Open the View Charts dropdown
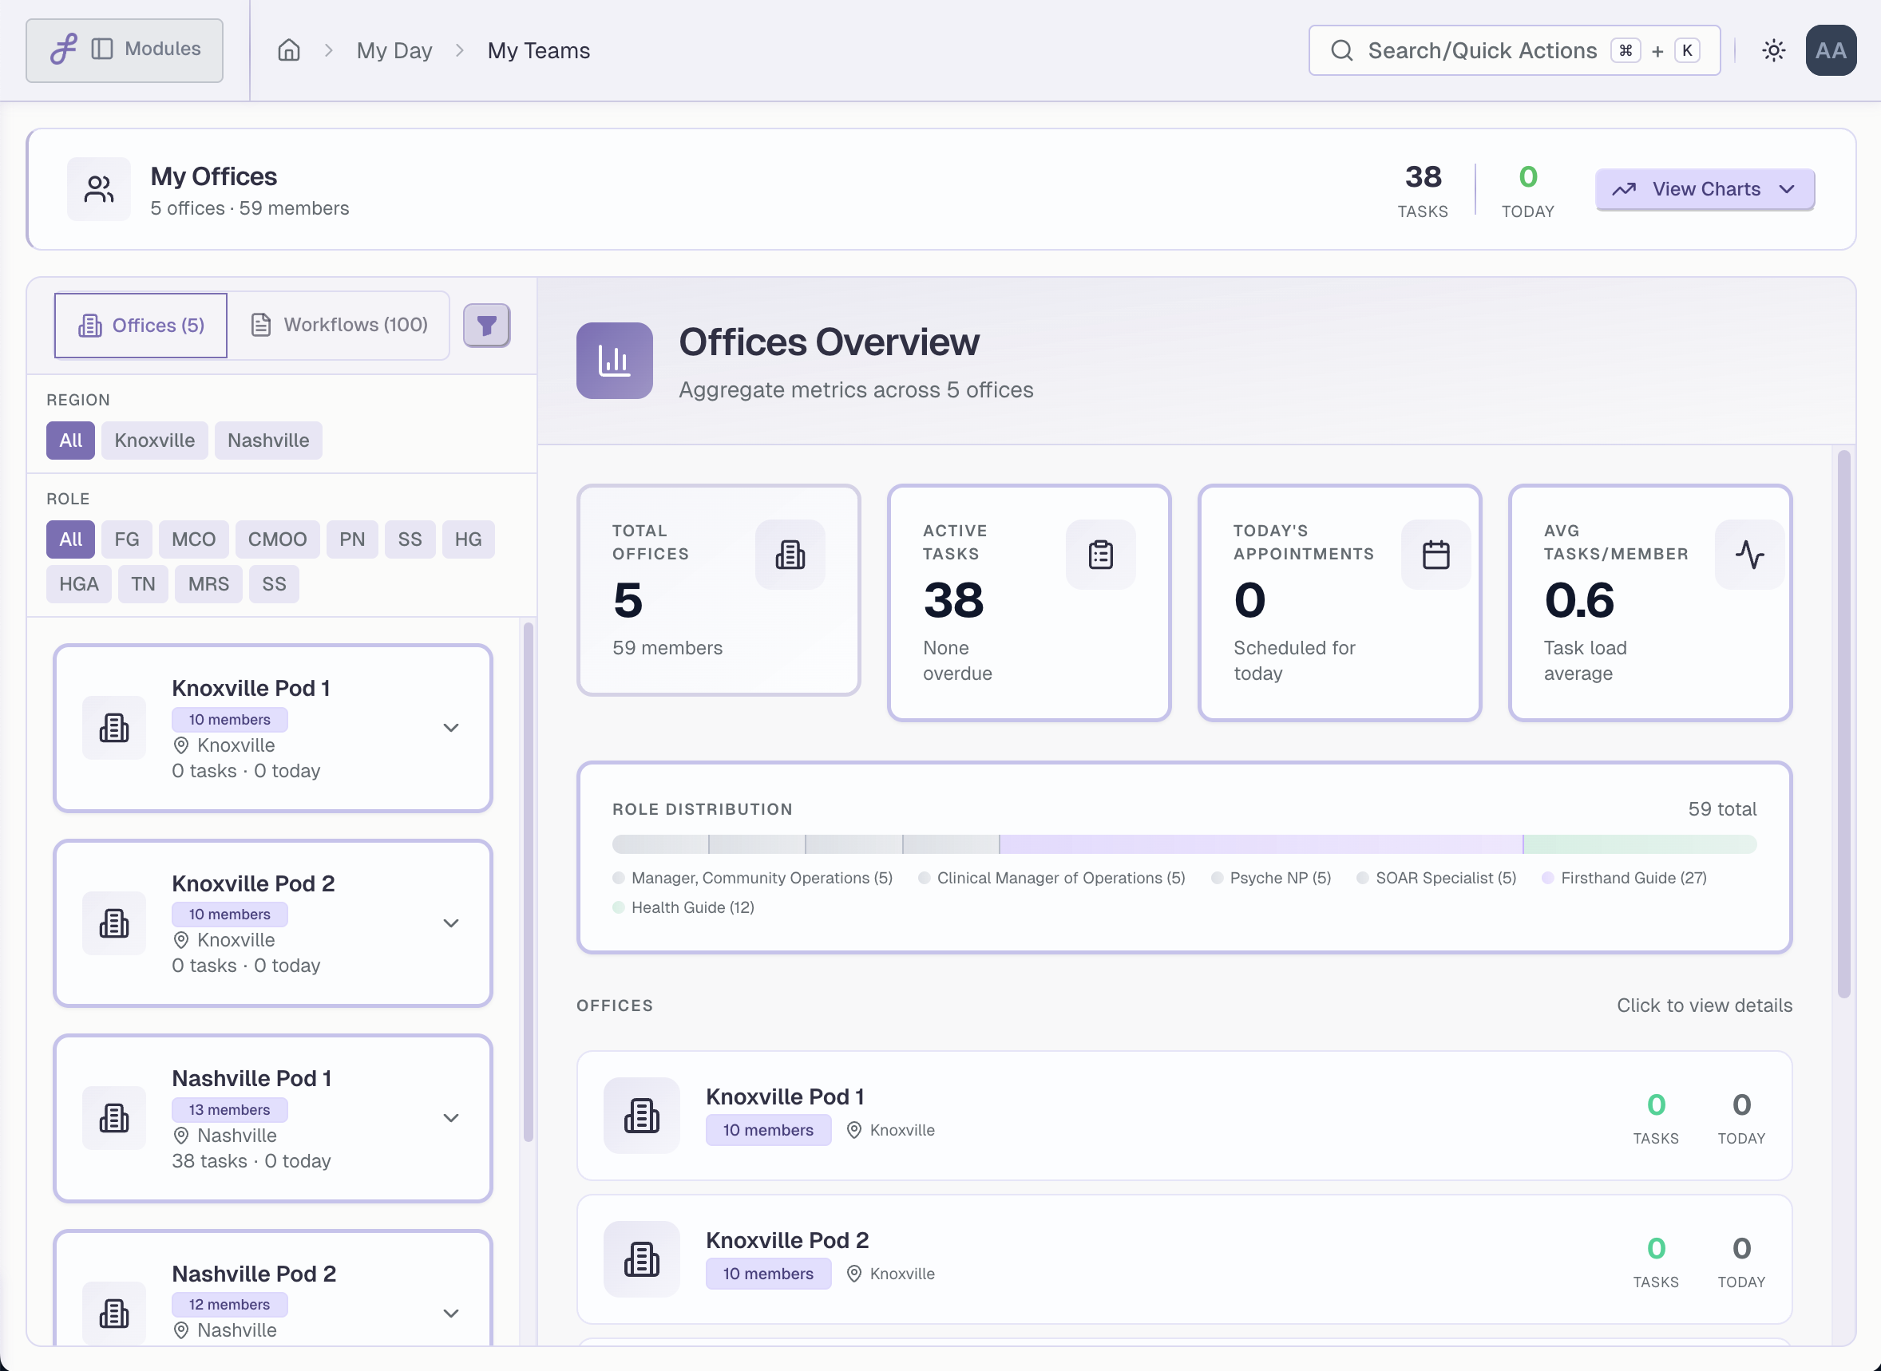Screen dimensions: 1881x1371 [1704, 188]
